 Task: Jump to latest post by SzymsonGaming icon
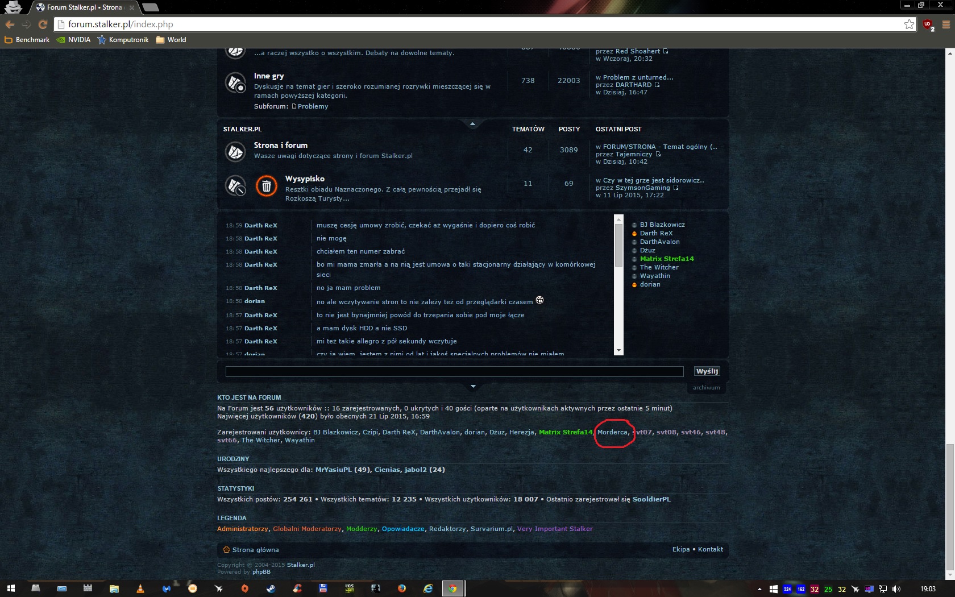[x=676, y=188]
